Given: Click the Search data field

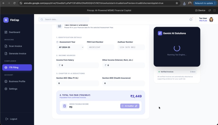Looking at the screenshot, I should point(64,19).
